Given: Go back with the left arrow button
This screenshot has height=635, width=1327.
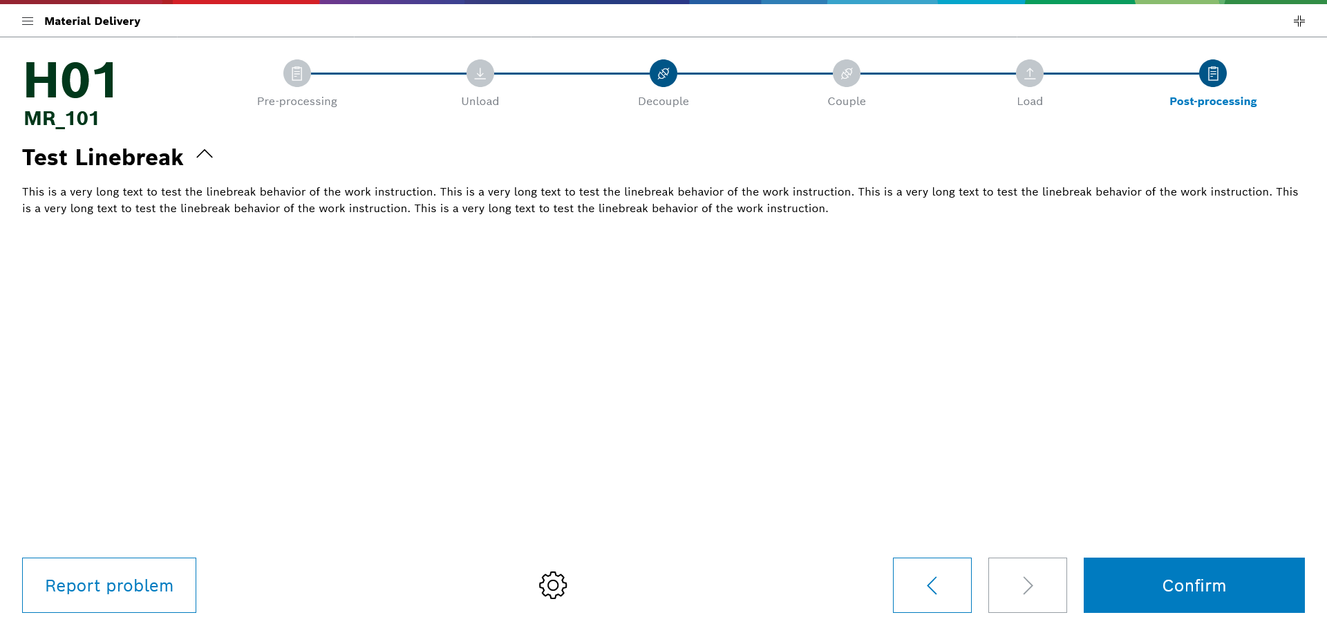Looking at the screenshot, I should click(932, 585).
